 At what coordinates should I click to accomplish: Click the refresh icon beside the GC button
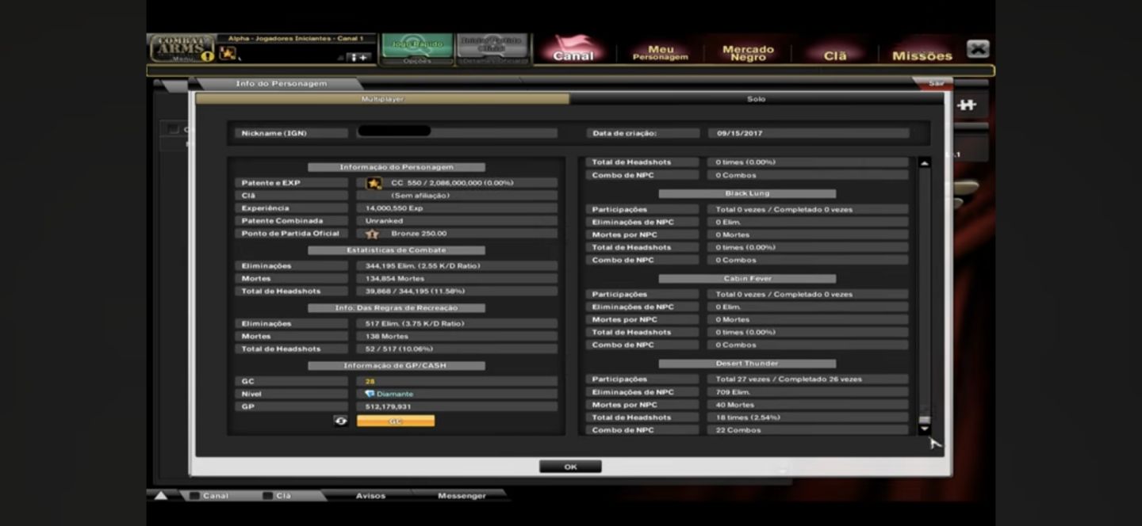click(x=341, y=421)
